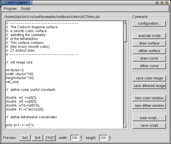
Task: Click the line 'double Pi =2*arccos(0);'
Action: point(25,109)
